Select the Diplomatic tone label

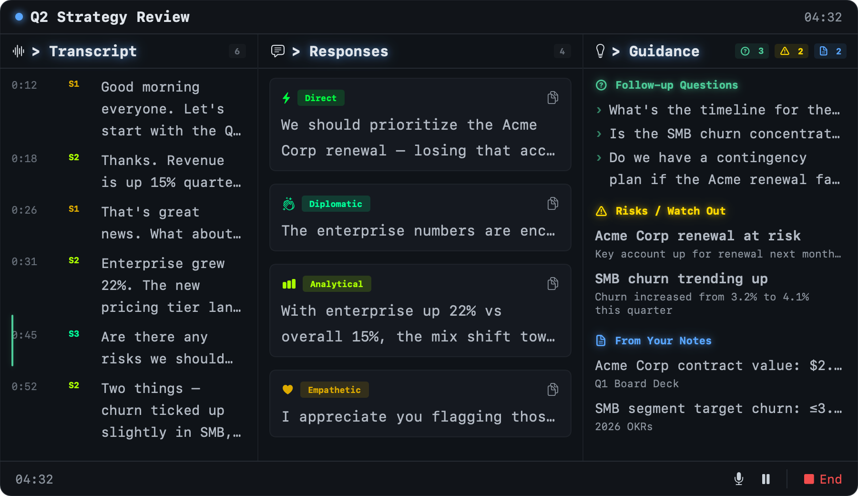336,204
